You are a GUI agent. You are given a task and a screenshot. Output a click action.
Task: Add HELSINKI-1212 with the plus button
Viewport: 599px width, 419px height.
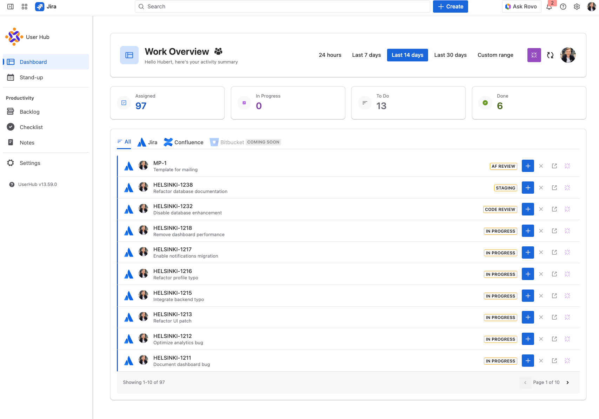coord(528,339)
